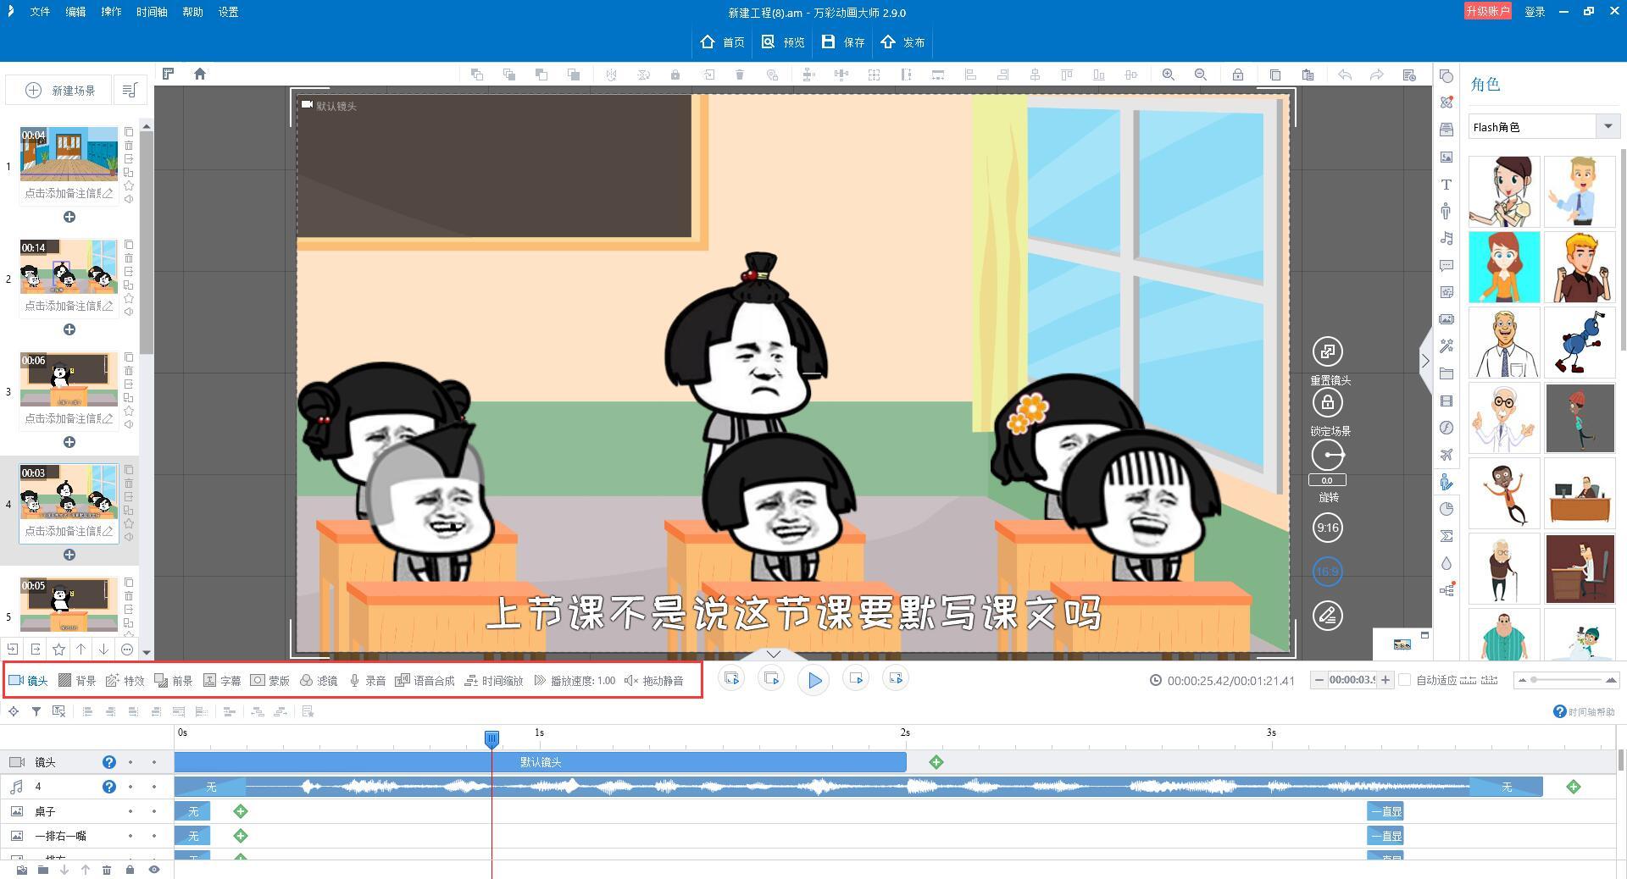The width and height of the screenshot is (1627, 879).
Task: Open the music note tool in sidebar
Action: pyautogui.click(x=1447, y=238)
